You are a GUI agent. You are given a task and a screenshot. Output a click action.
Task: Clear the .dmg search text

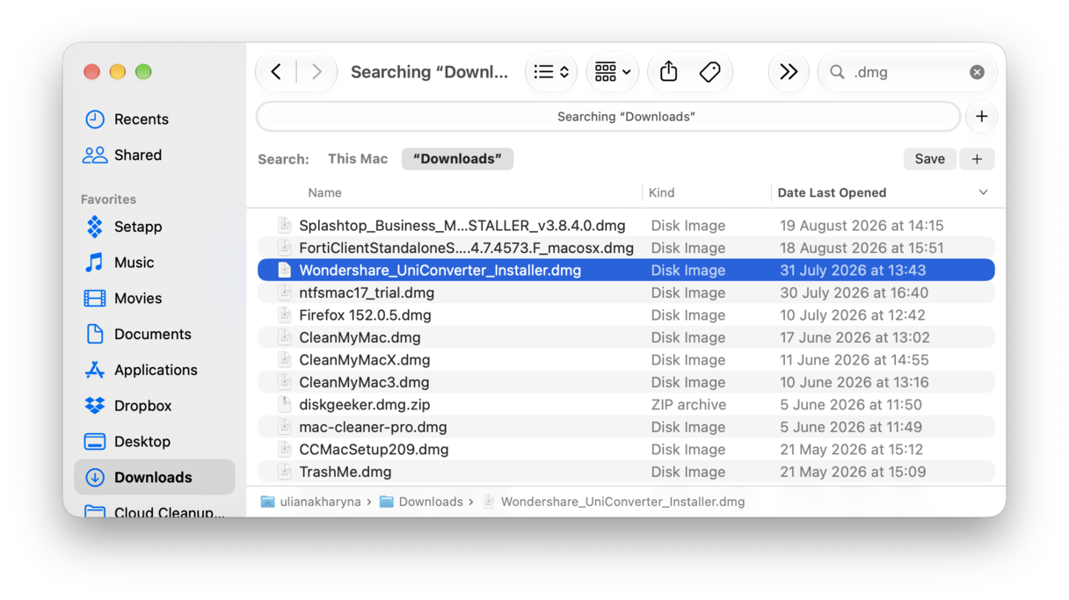pyautogui.click(x=977, y=72)
